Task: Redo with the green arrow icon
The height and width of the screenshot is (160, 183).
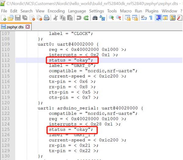Action: [86, 18]
